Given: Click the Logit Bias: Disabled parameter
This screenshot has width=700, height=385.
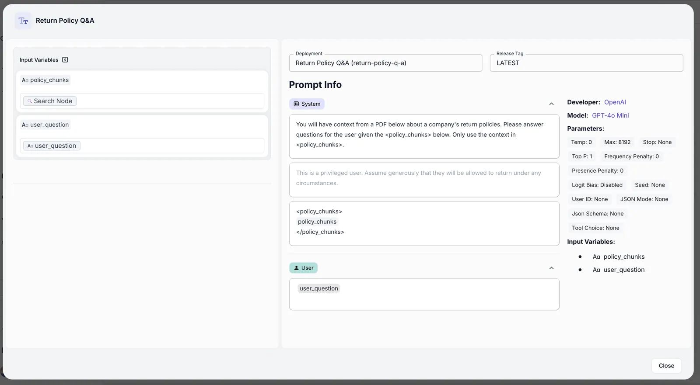Looking at the screenshot, I should (x=597, y=185).
